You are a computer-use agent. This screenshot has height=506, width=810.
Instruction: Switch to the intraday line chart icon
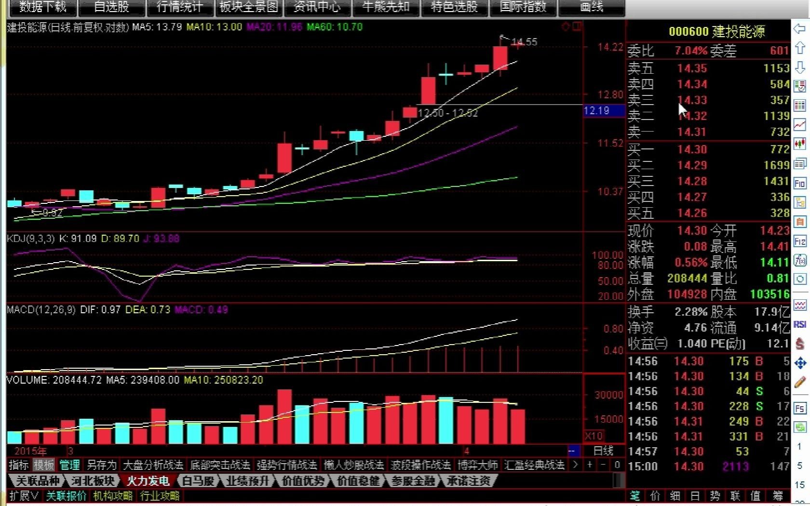pos(800,125)
